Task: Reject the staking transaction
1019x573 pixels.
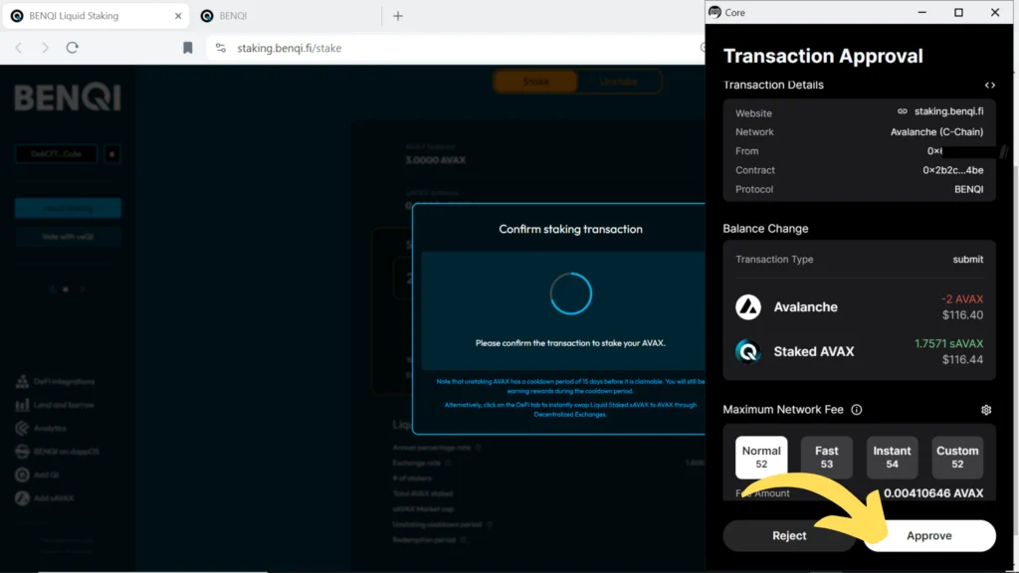Action: click(789, 535)
